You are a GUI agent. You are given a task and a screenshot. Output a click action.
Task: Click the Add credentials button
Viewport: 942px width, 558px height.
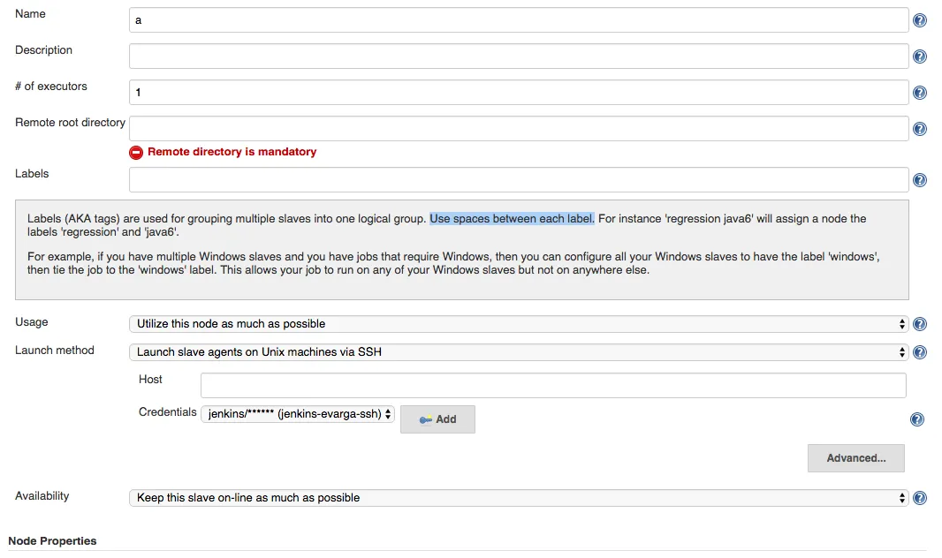(x=437, y=419)
